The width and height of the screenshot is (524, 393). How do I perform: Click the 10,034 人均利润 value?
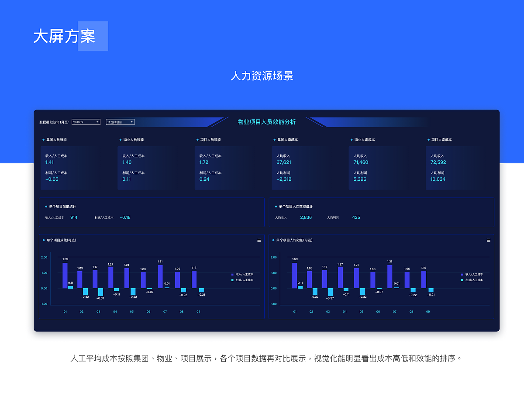click(438, 179)
